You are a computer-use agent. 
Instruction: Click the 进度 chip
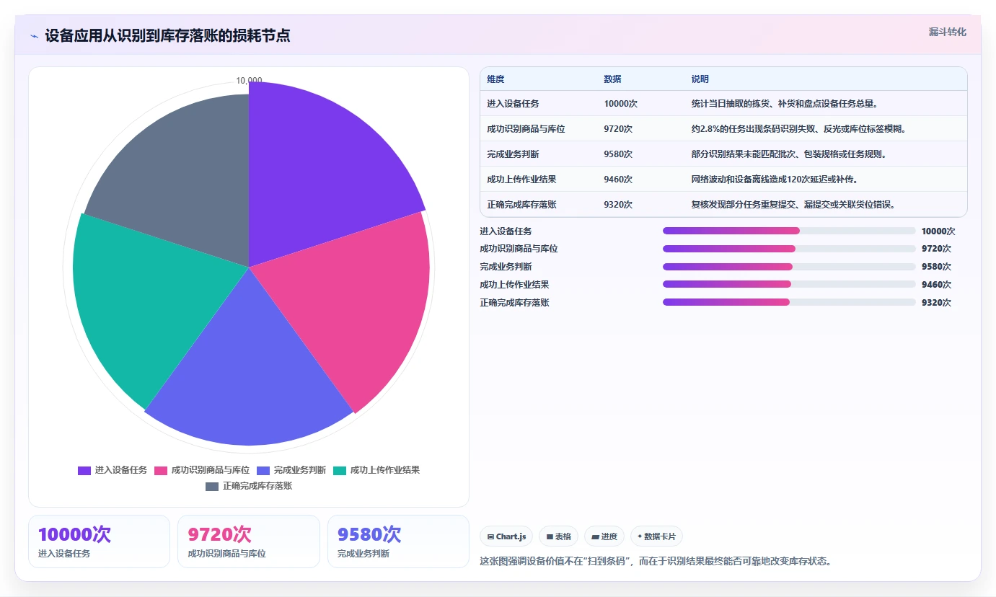point(604,536)
